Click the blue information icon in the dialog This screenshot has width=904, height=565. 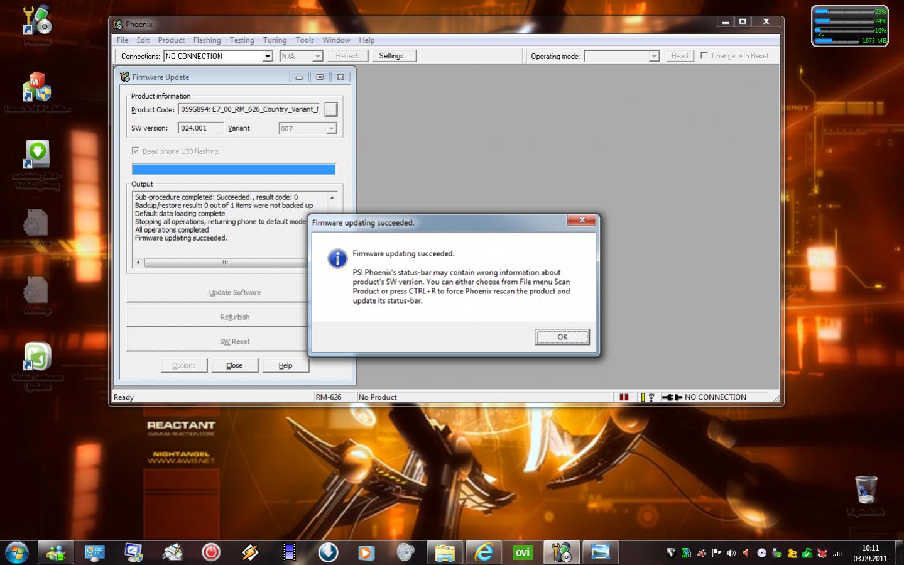click(x=337, y=258)
